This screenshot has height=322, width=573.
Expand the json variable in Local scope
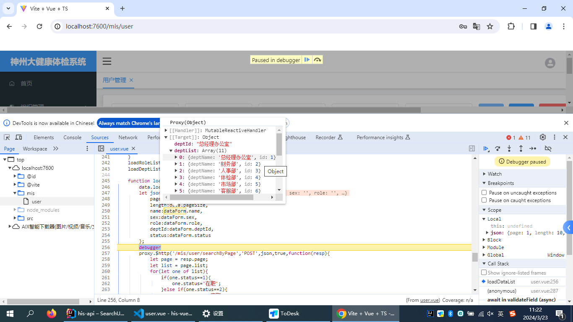pyautogui.click(x=487, y=233)
